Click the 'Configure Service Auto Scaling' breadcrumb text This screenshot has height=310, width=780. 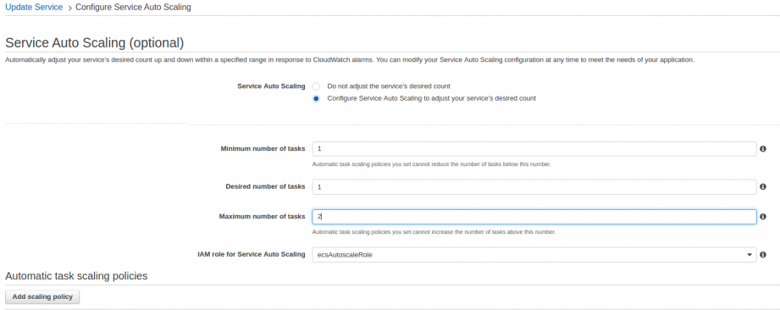(x=133, y=8)
